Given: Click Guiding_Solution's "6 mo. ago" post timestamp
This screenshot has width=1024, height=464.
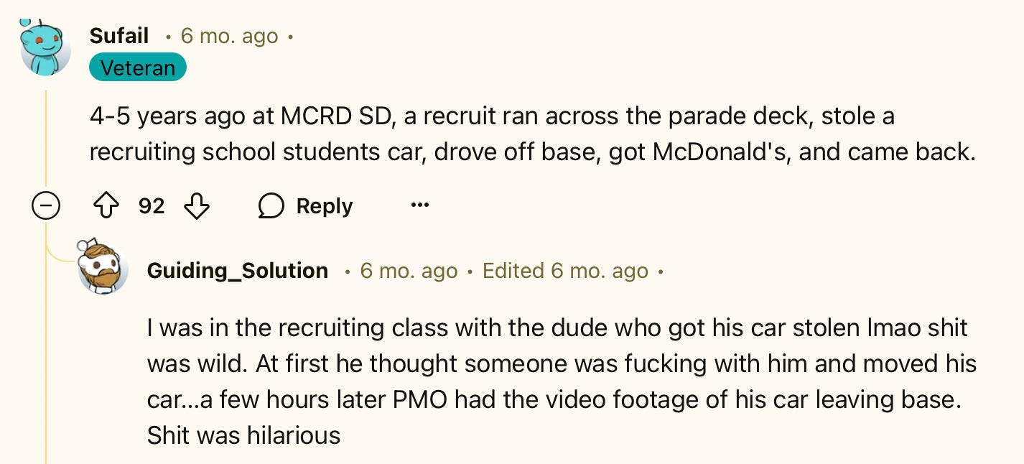Looking at the screenshot, I should click(409, 271).
